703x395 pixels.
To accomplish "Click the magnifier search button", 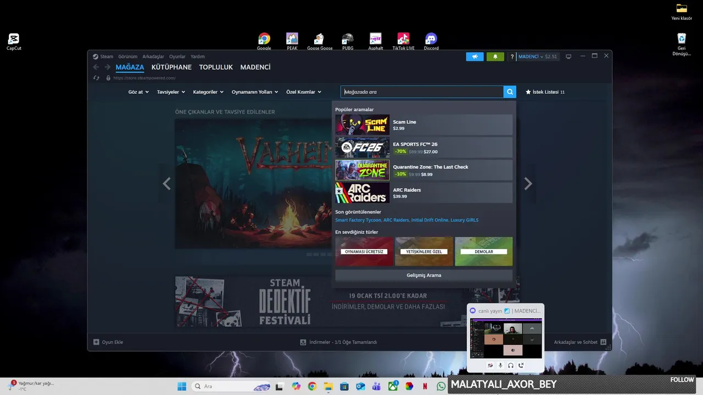I will pos(510,92).
